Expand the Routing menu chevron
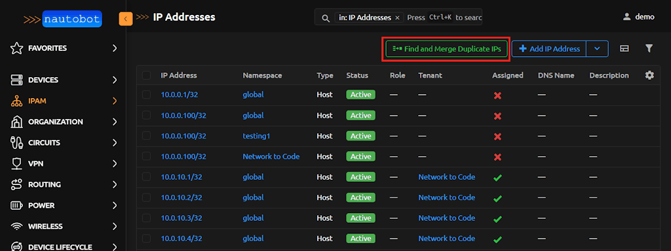The height and width of the screenshot is (251, 671). click(114, 184)
